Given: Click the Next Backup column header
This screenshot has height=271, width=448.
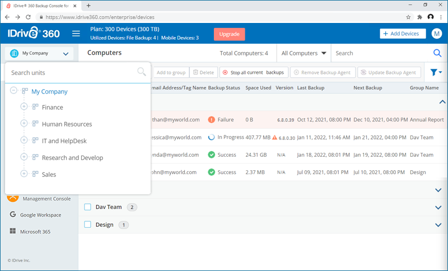Looking at the screenshot, I should click(x=368, y=88).
